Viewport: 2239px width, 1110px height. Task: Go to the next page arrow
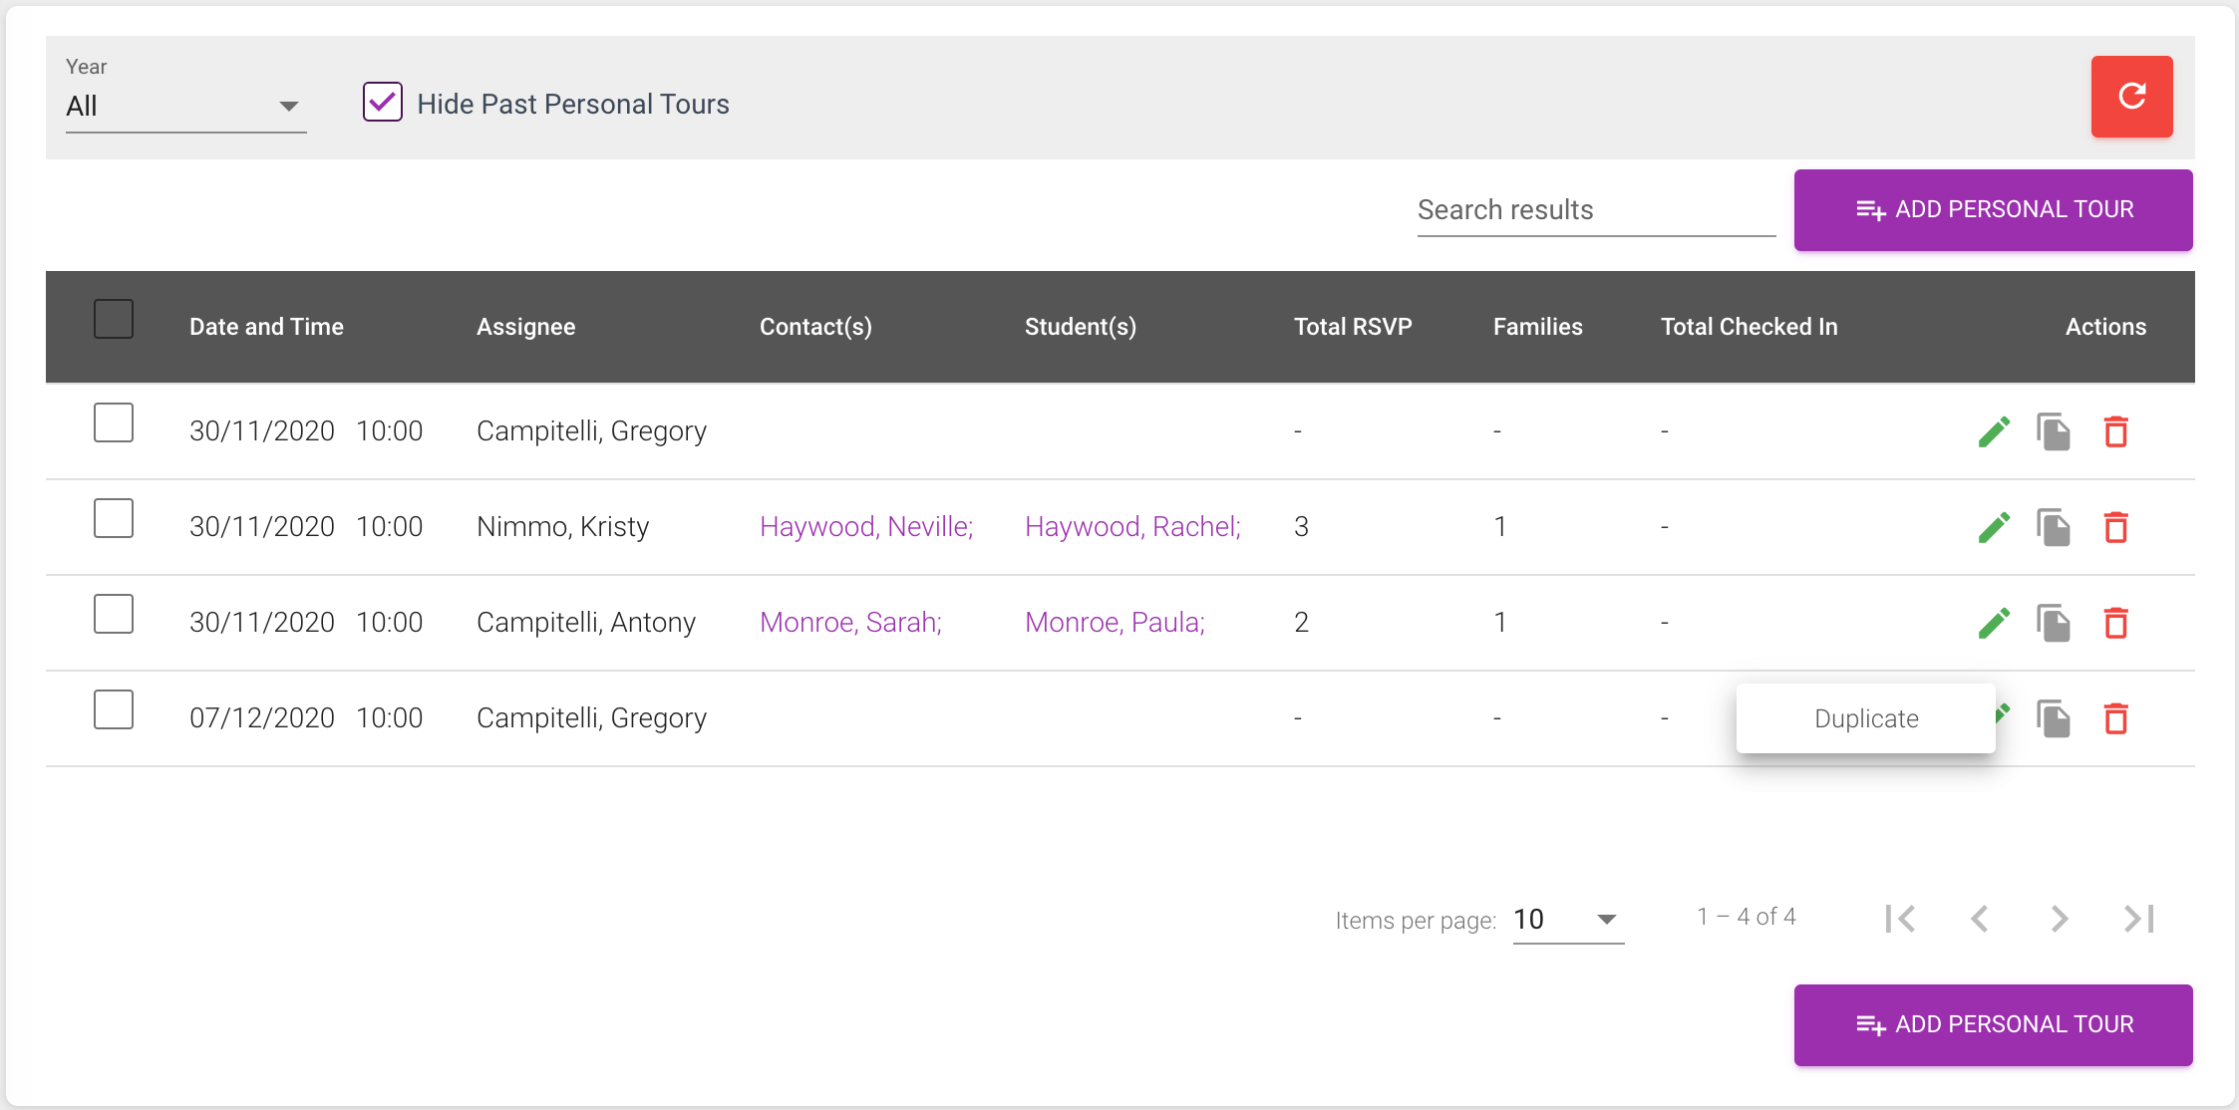tap(2060, 919)
